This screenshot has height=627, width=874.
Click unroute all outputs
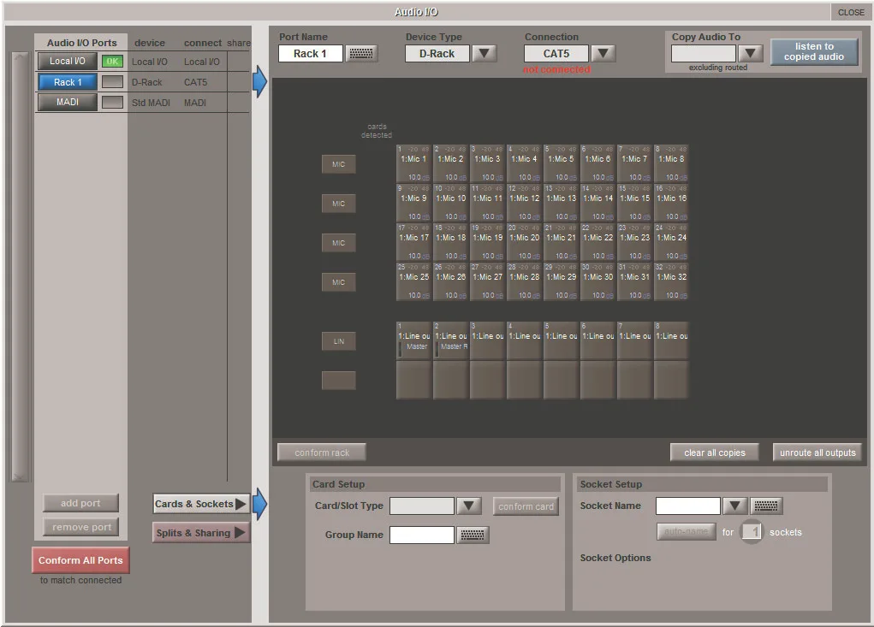818,453
